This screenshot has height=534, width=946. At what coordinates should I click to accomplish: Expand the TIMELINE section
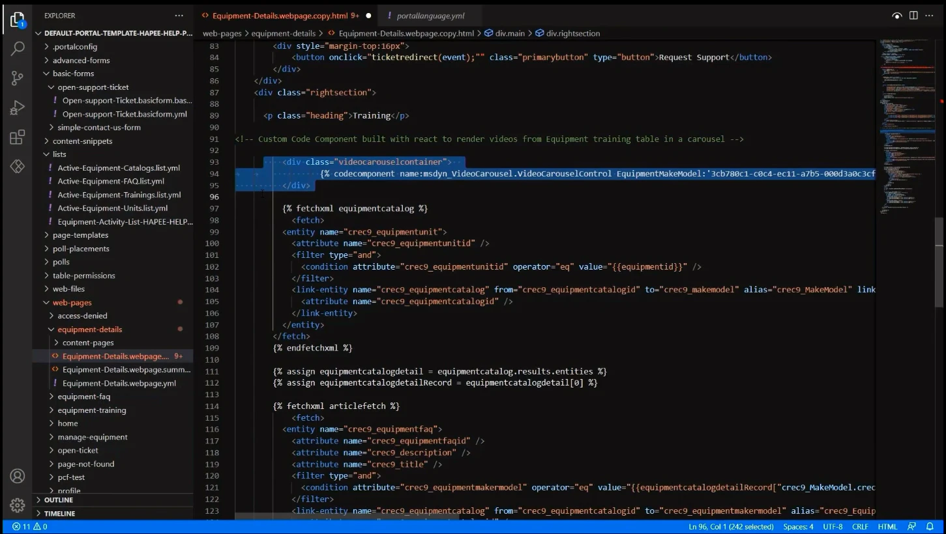(x=59, y=514)
